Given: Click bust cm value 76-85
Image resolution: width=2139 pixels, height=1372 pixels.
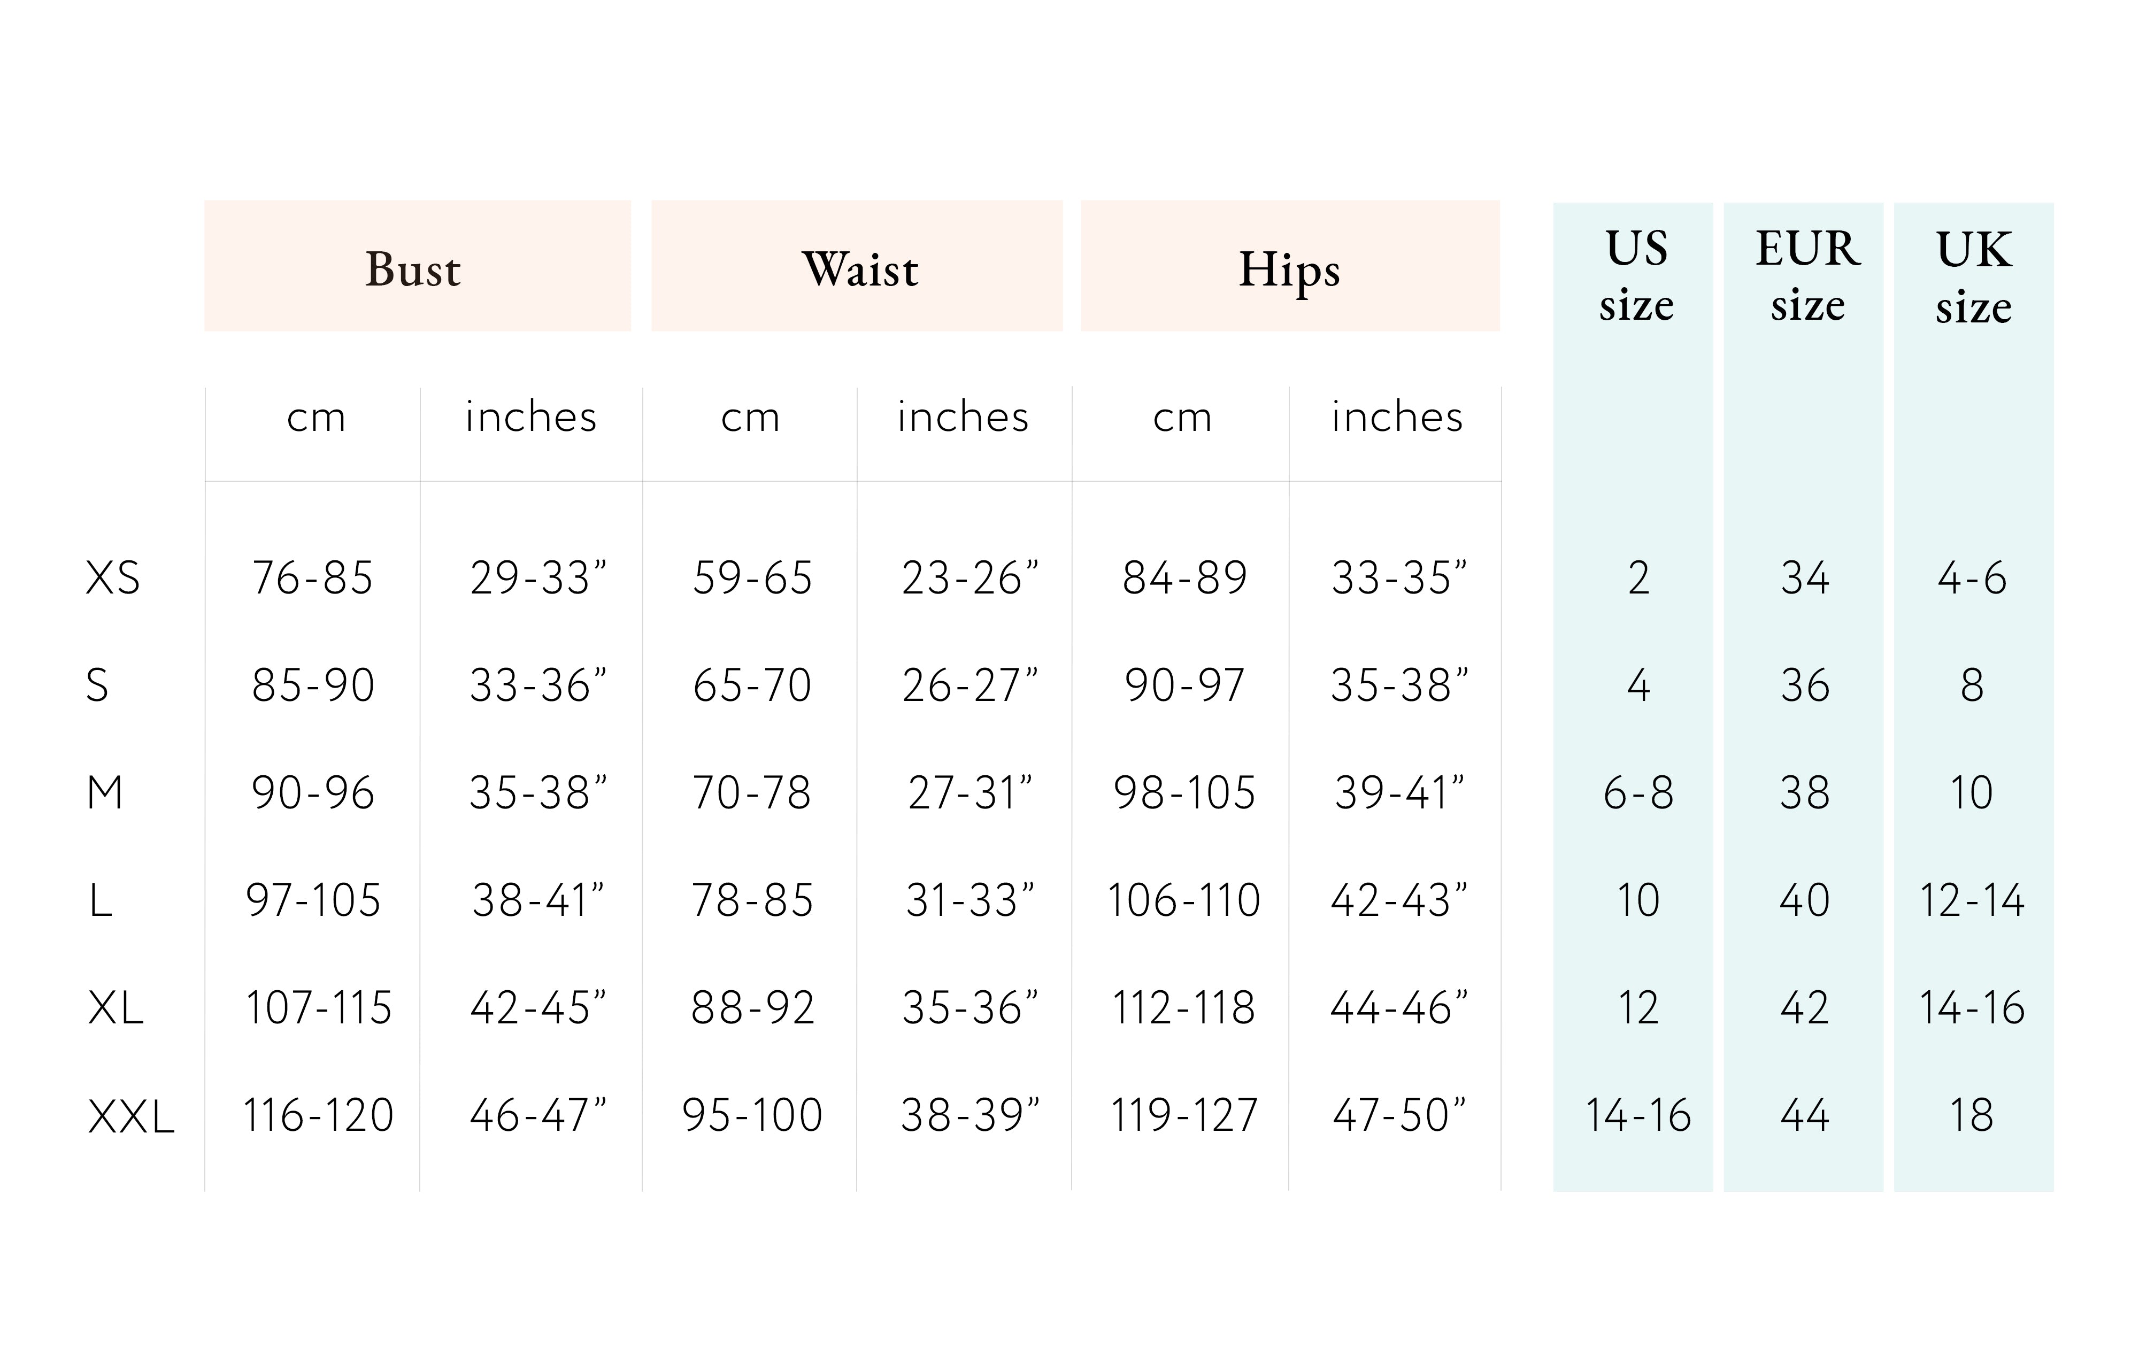Looking at the screenshot, I should click(313, 578).
